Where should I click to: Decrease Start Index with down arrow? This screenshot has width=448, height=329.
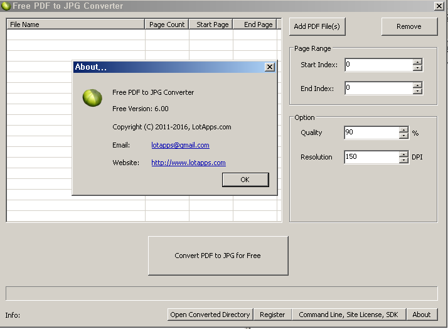[x=417, y=68]
